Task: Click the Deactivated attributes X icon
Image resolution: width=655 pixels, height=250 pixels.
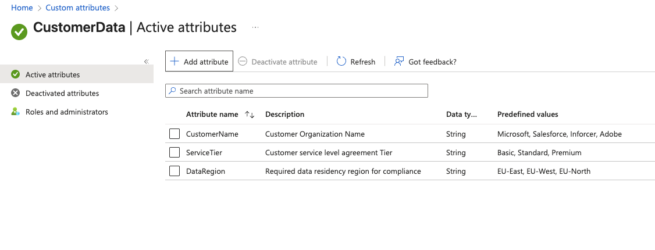Action: [x=16, y=93]
